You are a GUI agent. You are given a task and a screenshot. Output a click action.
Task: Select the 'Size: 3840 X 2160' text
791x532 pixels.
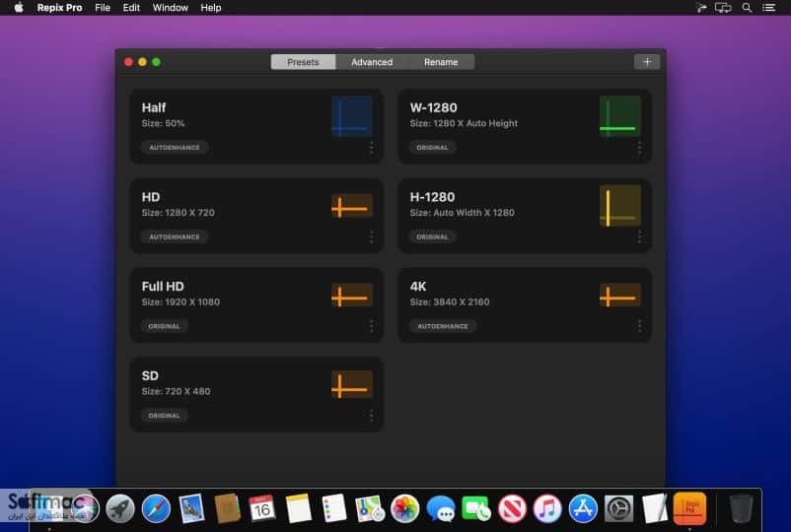pyautogui.click(x=450, y=301)
